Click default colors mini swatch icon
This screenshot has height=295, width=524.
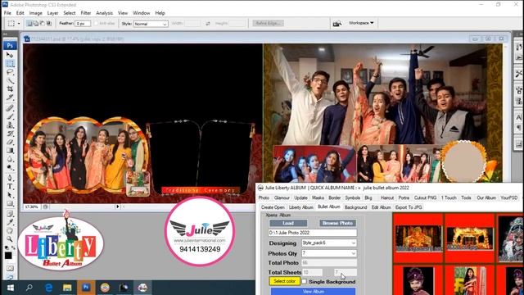coord(7,247)
